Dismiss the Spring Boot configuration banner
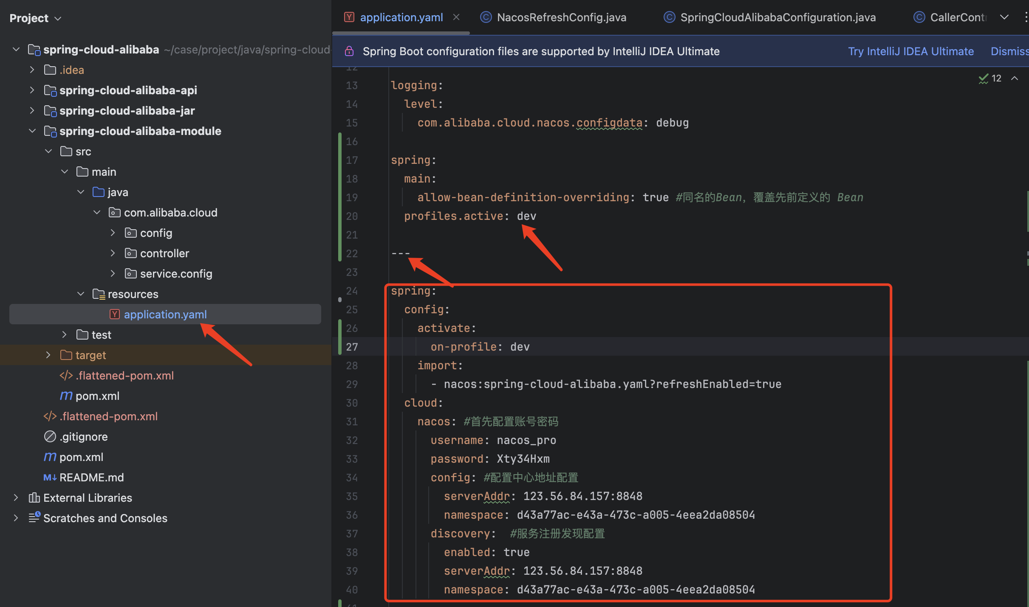The image size is (1029, 607). click(1010, 51)
